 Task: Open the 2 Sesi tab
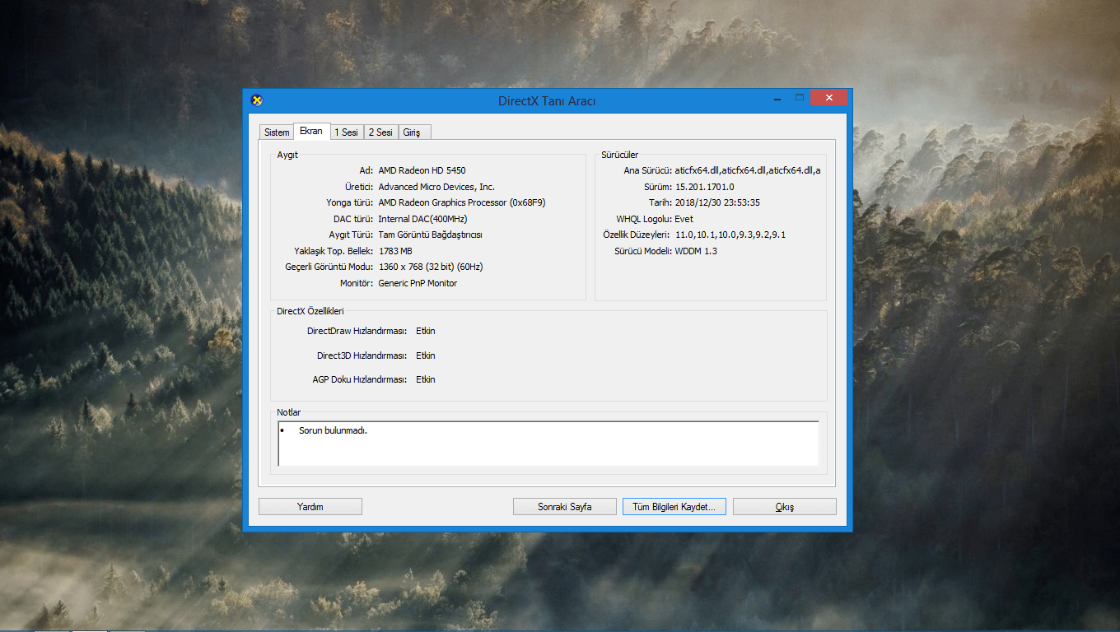point(381,132)
